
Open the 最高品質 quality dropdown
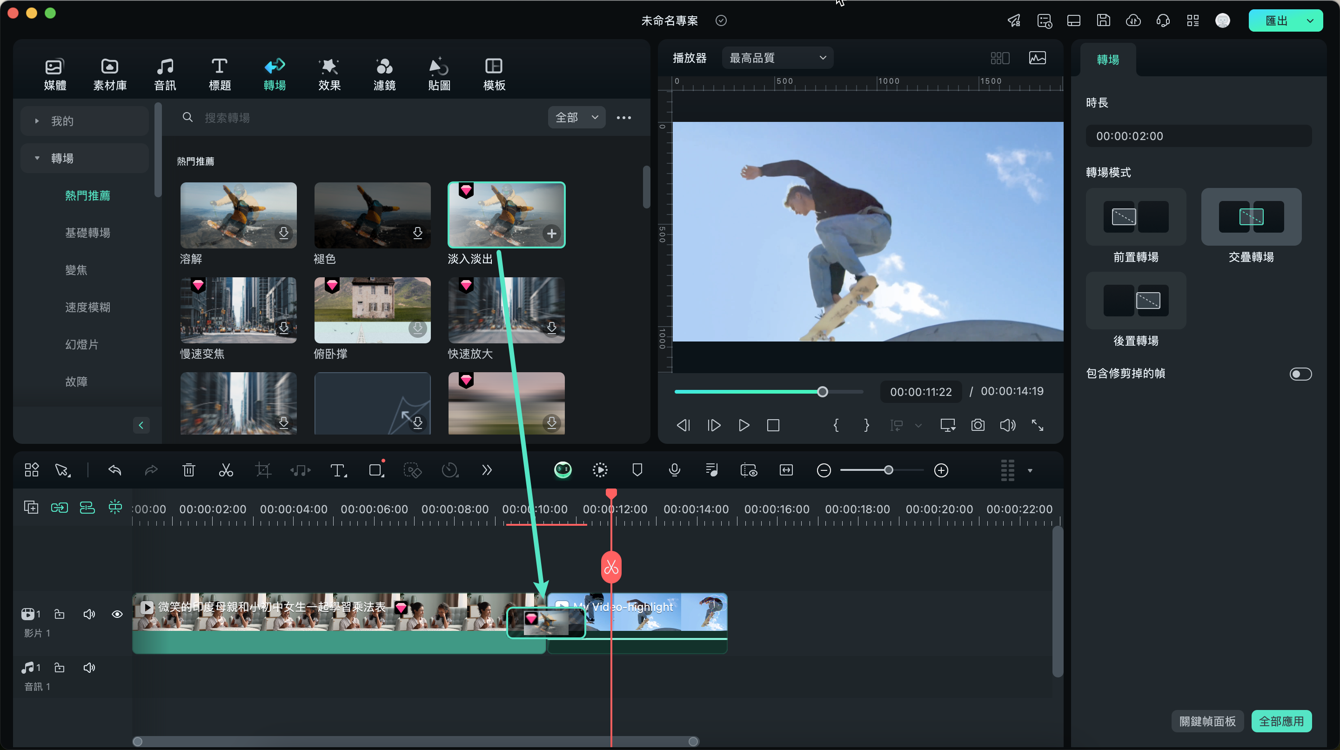[x=777, y=58]
